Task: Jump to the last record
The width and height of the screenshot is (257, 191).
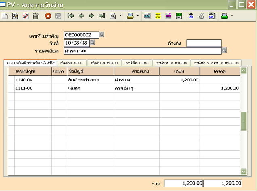Action: (x=101, y=16)
